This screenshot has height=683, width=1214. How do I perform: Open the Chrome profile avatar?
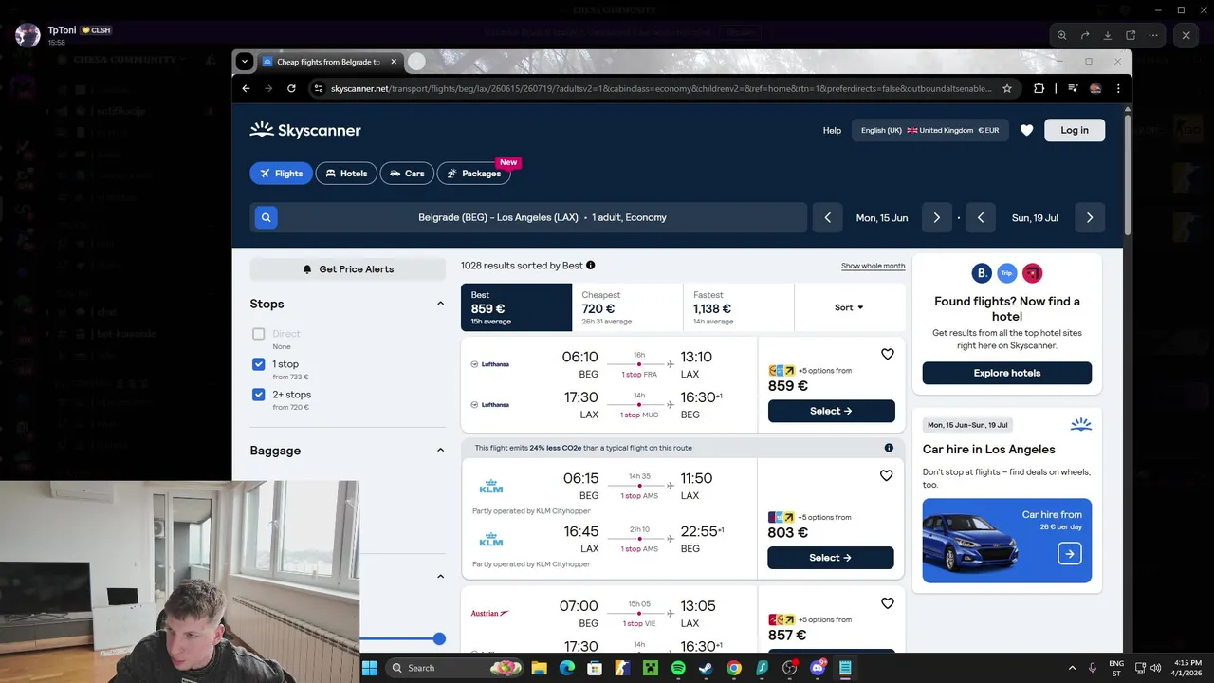(1095, 88)
